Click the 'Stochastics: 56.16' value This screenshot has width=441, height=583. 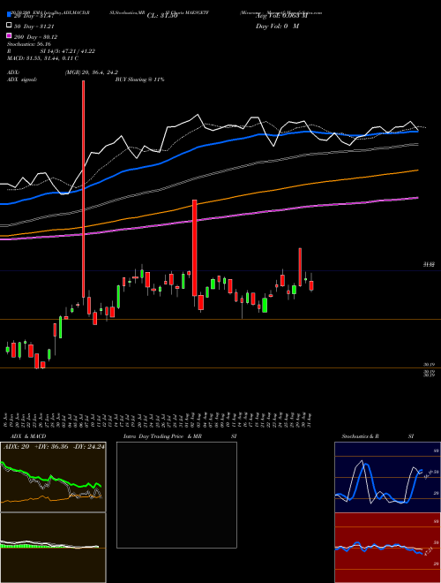tap(28, 44)
